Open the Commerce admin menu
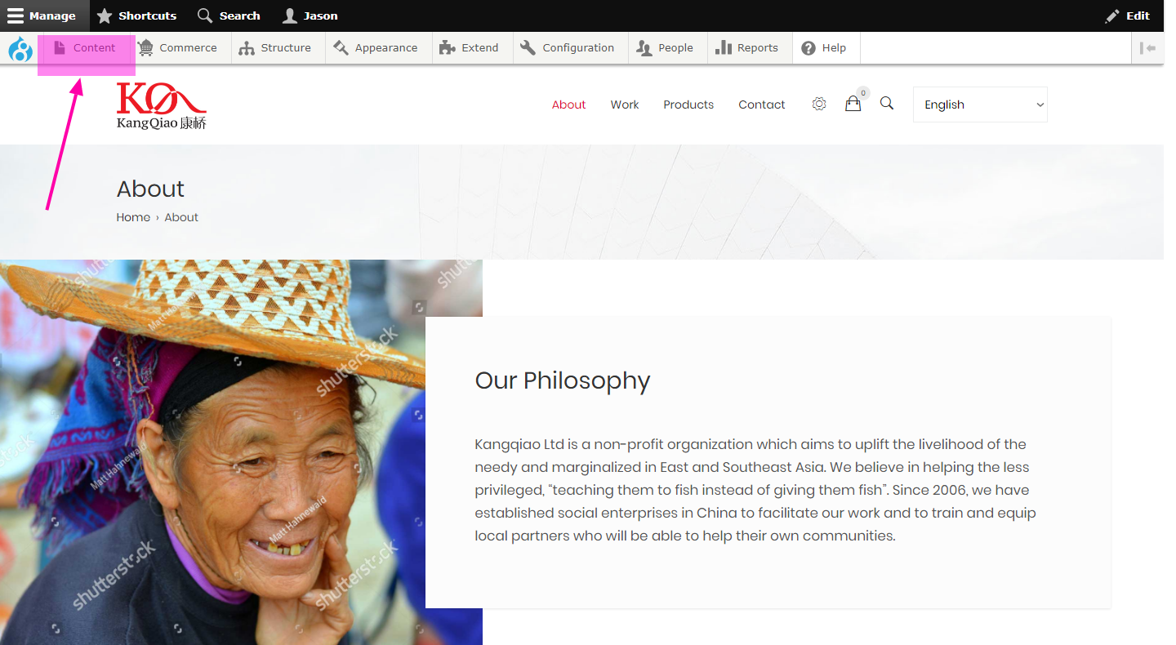 pos(178,48)
